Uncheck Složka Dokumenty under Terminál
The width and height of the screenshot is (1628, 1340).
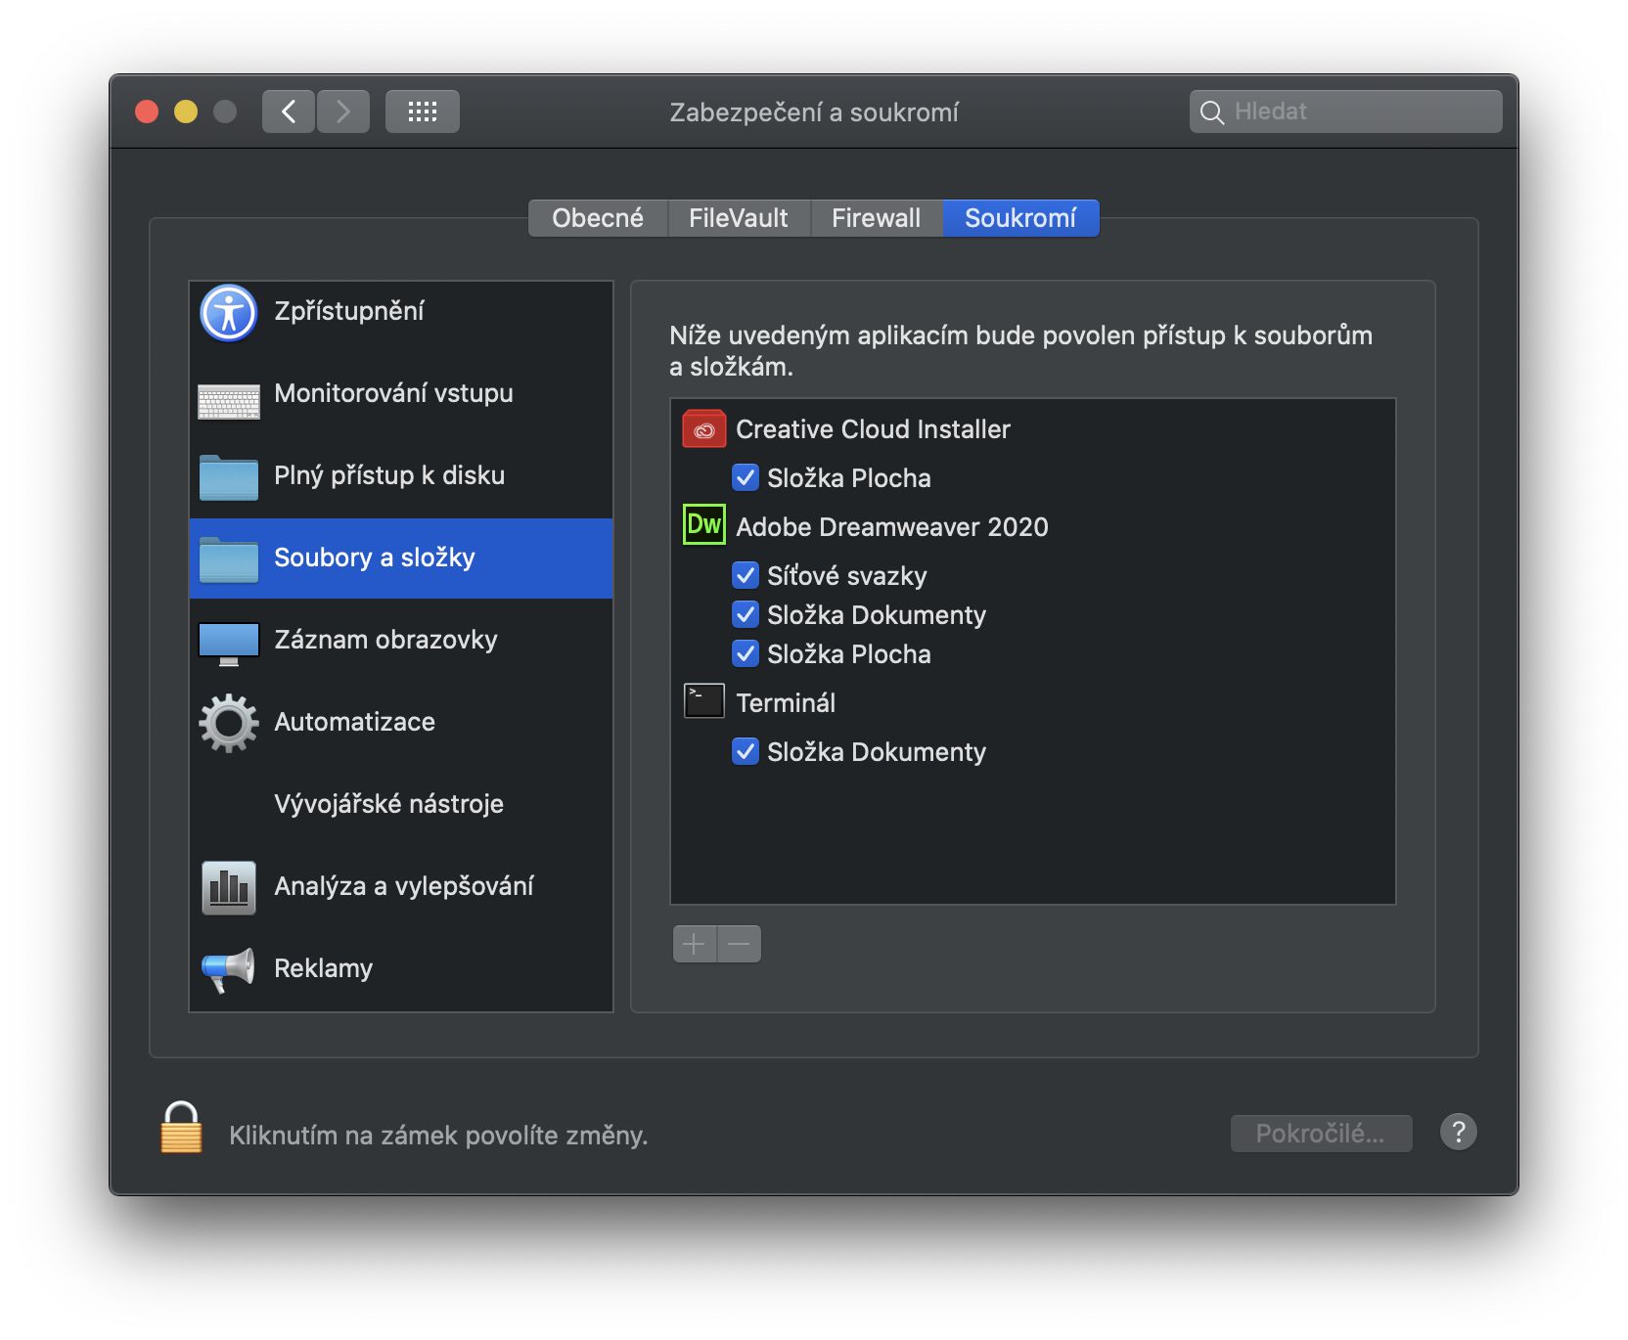point(746,751)
